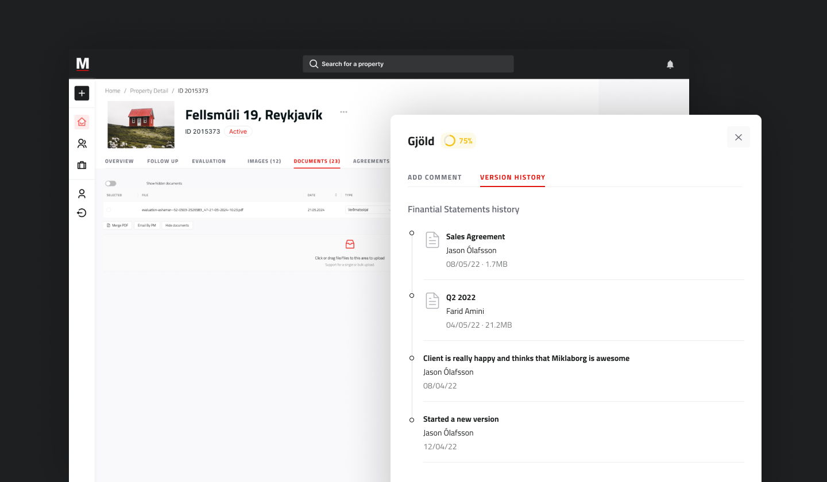
Task: Select the plus button to add new item
Action: coord(82,93)
